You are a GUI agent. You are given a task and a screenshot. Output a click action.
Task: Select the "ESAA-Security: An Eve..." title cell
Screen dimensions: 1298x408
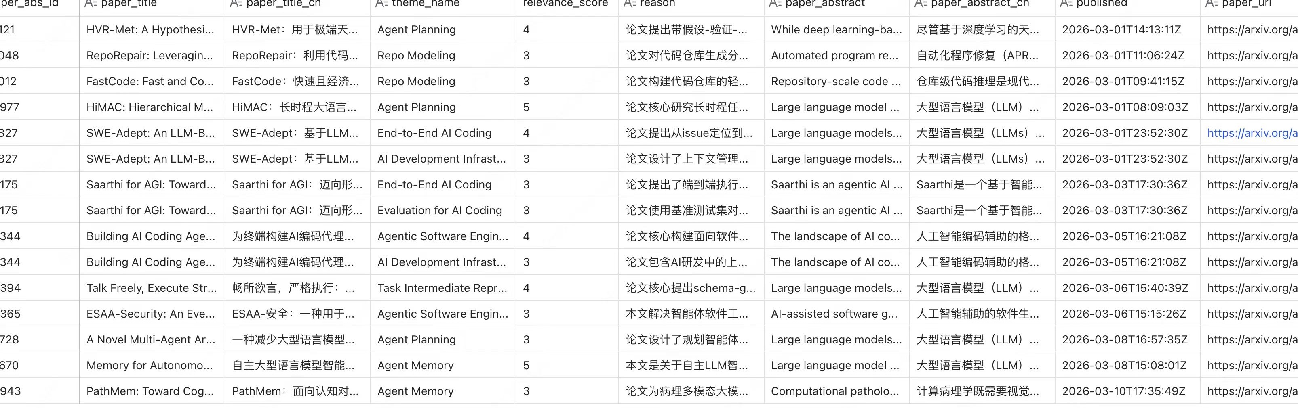(150, 314)
